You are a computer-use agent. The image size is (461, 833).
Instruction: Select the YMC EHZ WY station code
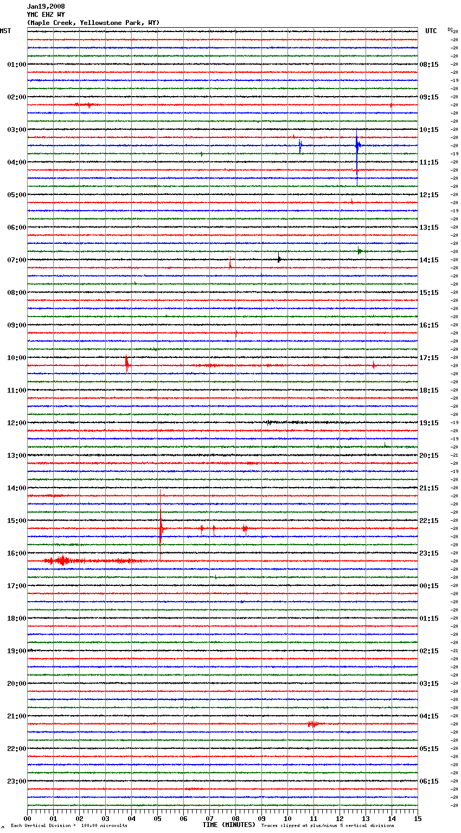[x=46, y=15]
